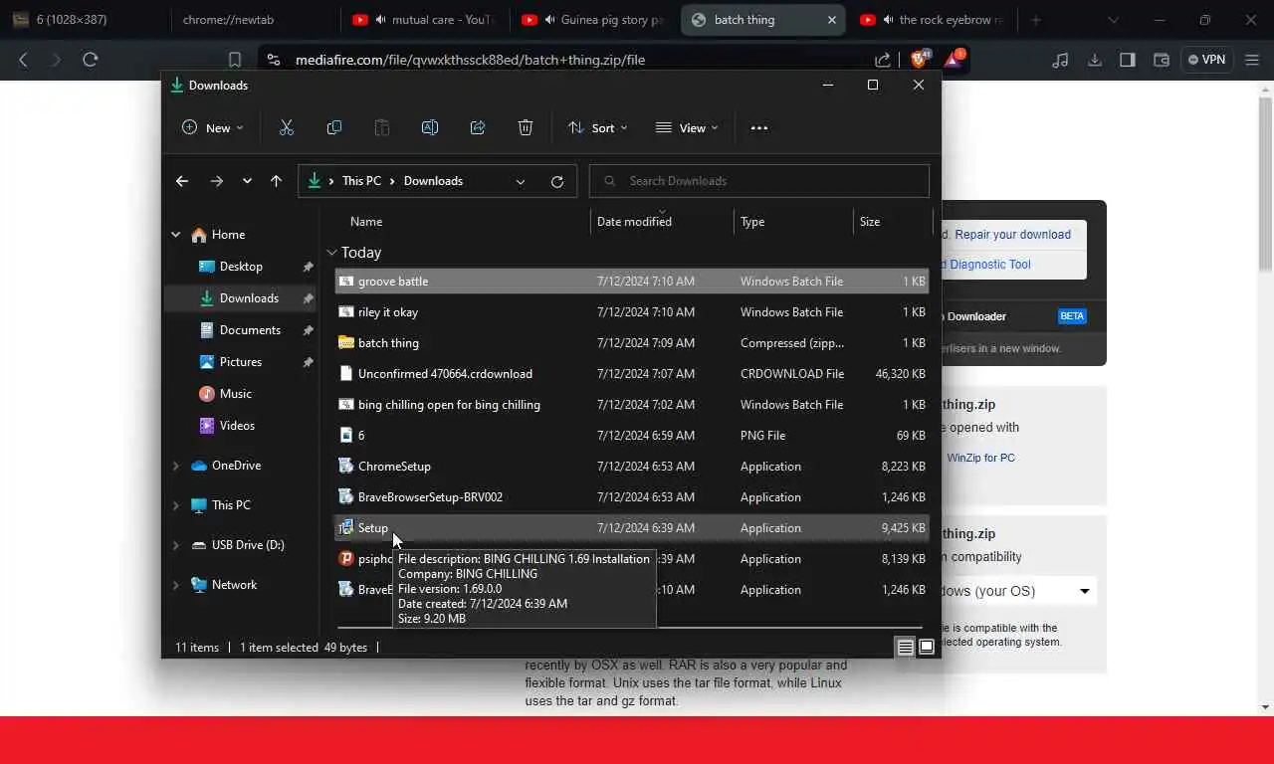Close the batch thing browser tab

point(832,20)
